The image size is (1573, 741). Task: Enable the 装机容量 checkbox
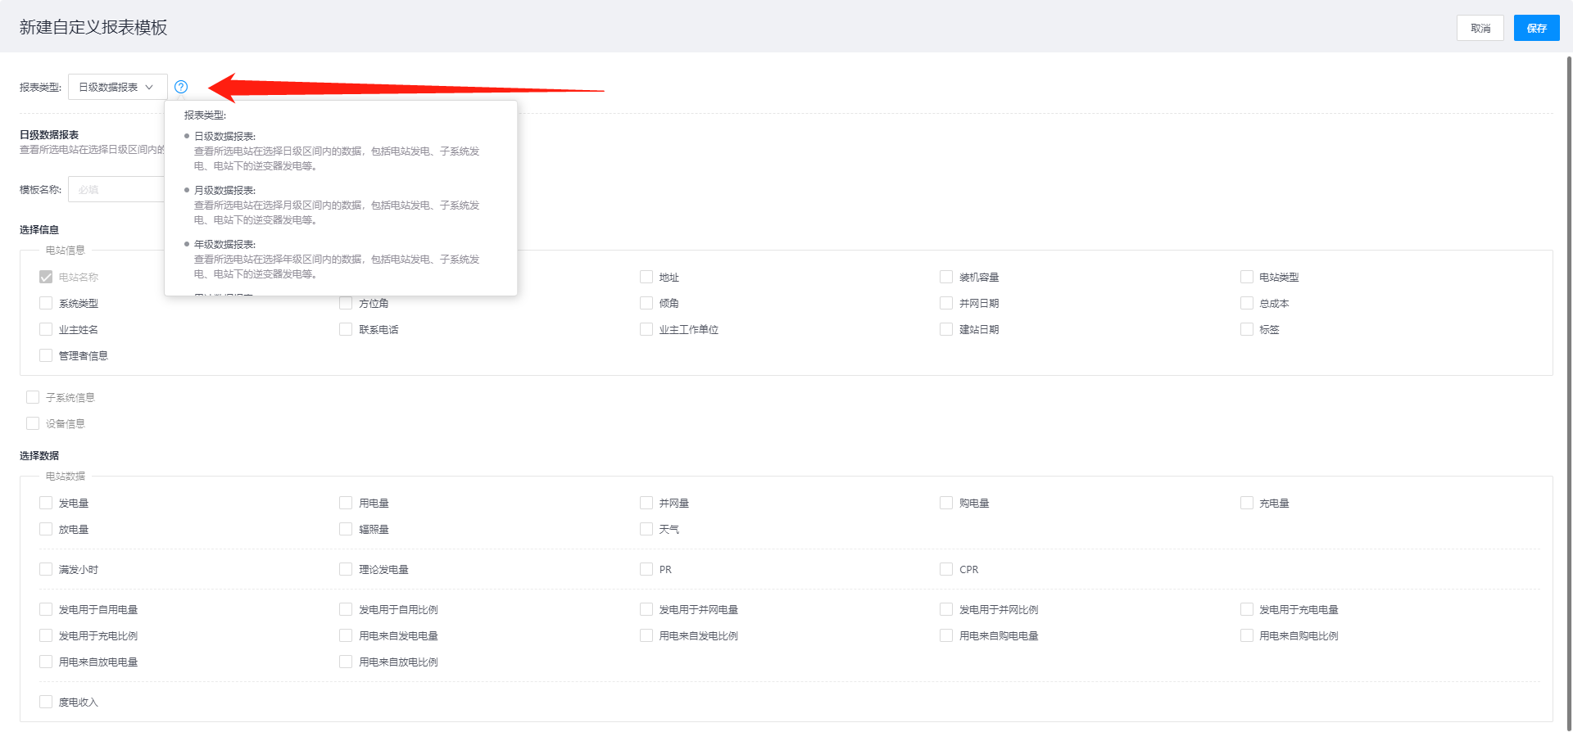tap(946, 278)
